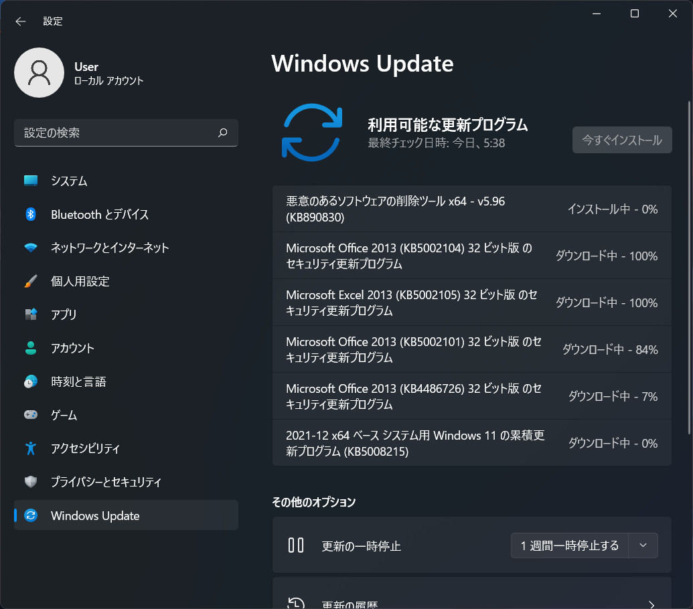Open ゲーム settings category
693x609 pixels.
coord(126,415)
